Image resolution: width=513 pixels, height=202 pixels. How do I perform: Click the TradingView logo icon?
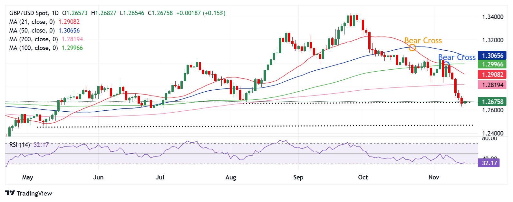pos(10,193)
